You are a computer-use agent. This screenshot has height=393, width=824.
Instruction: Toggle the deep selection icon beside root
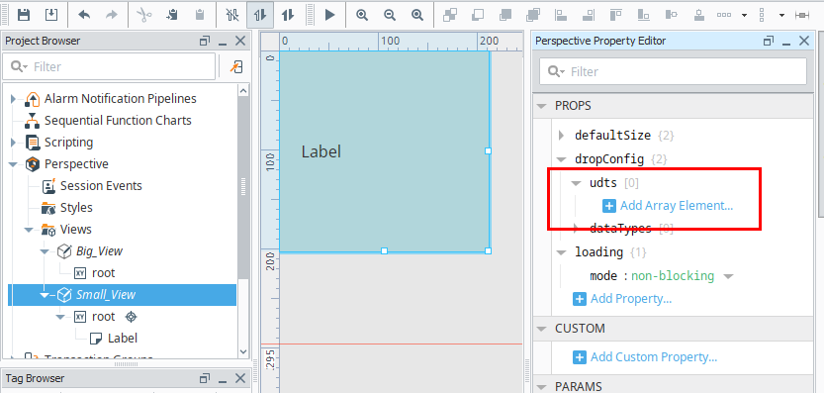[x=132, y=317]
